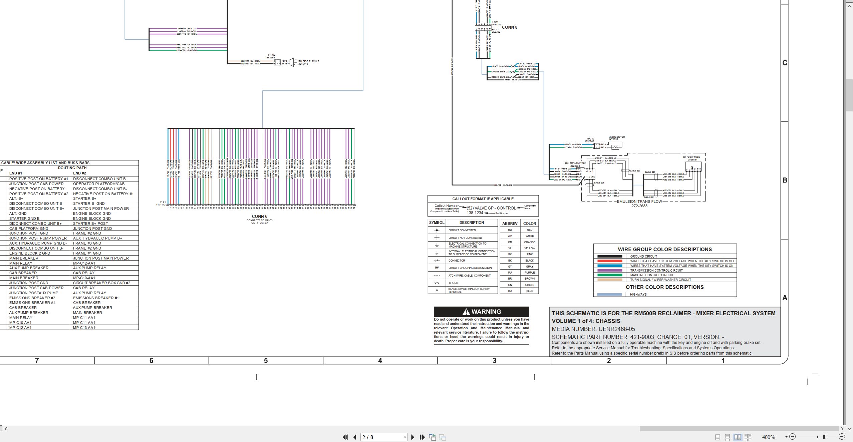Click POSITIVE POST ON BATTERY #1 cell

click(38, 179)
